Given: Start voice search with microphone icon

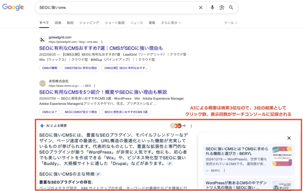Looking at the screenshot, I should pos(212,8).
